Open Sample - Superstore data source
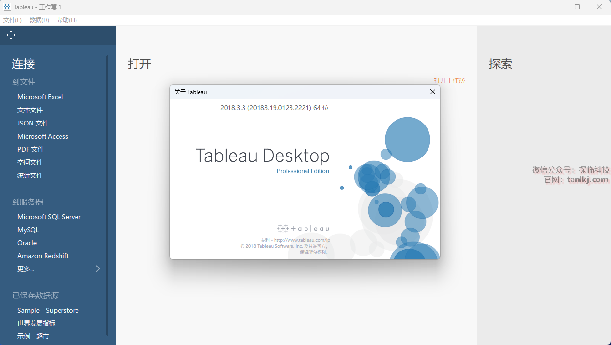The image size is (611, 345). (48, 310)
